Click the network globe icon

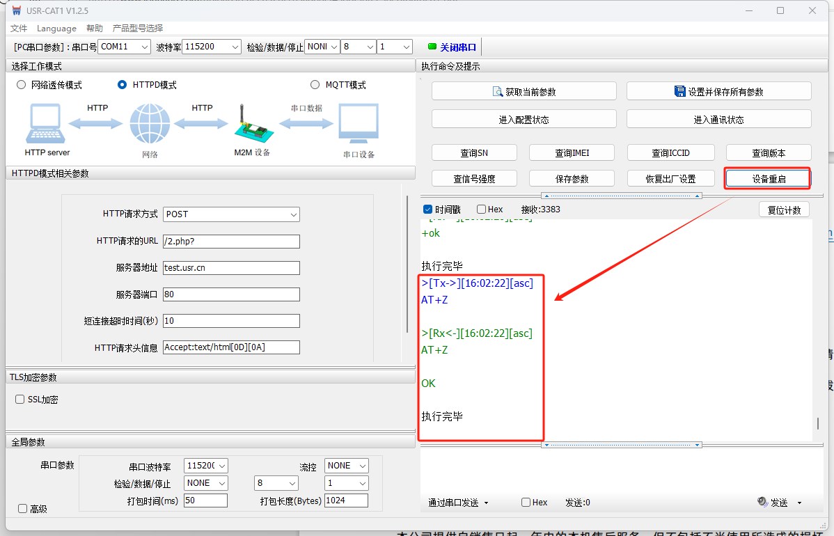click(149, 124)
